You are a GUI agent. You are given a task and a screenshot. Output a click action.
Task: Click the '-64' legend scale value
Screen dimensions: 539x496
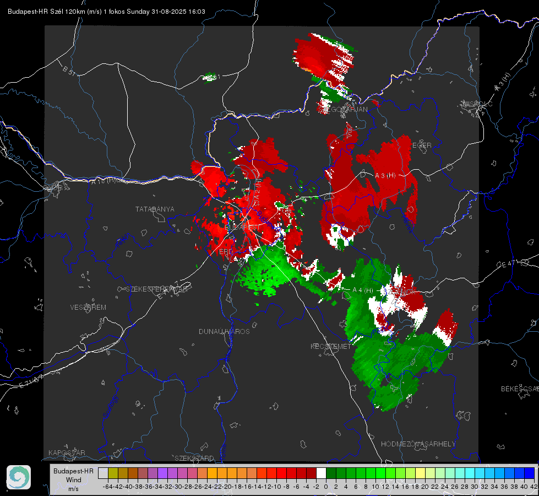[x=107, y=487]
